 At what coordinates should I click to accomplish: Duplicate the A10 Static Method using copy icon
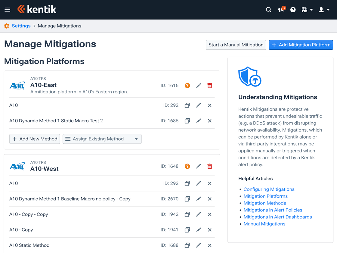187,245
